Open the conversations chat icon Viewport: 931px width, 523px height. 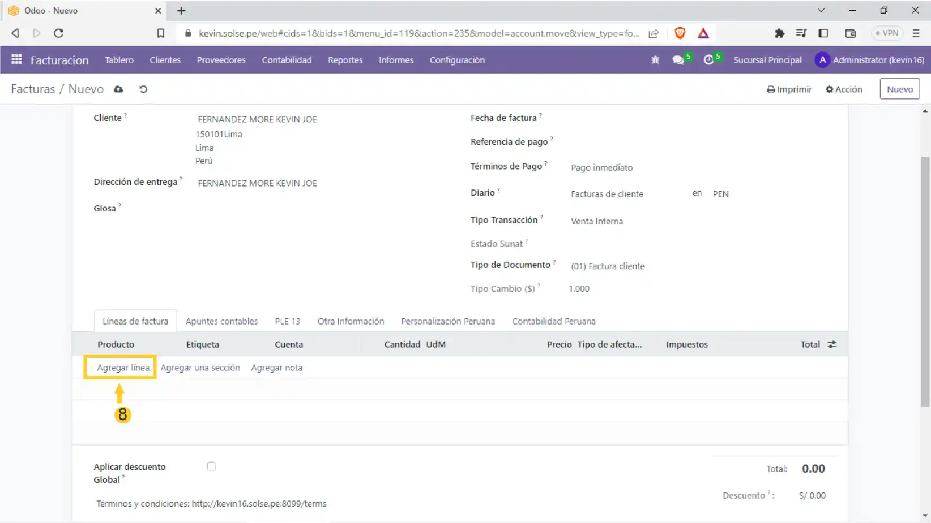pyautogui.click(x=678, y=60)
